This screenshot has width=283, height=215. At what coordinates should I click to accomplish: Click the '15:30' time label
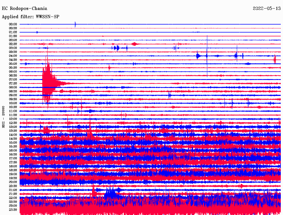(13, 147)
